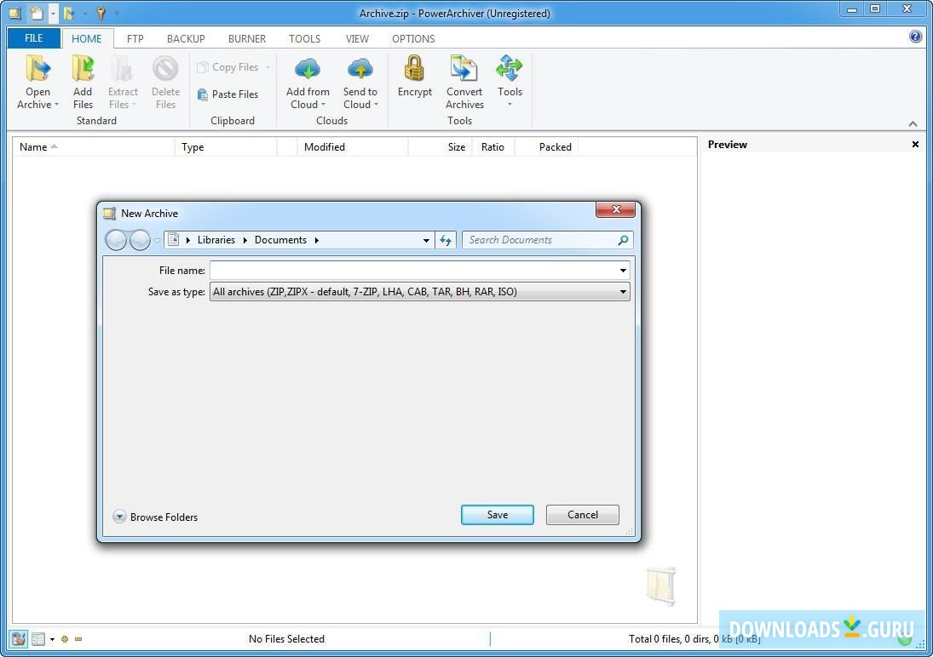Screen dimensions: 933x657
Task: Sort by the Packed column header
Action: tap(546, 147)
